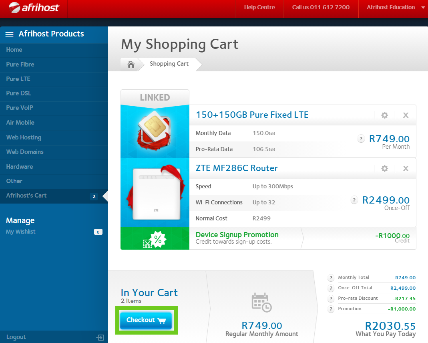Expand the Afrihost Education dropdown
The width and height of the screenshot is (428, 343).
(423, 8)
